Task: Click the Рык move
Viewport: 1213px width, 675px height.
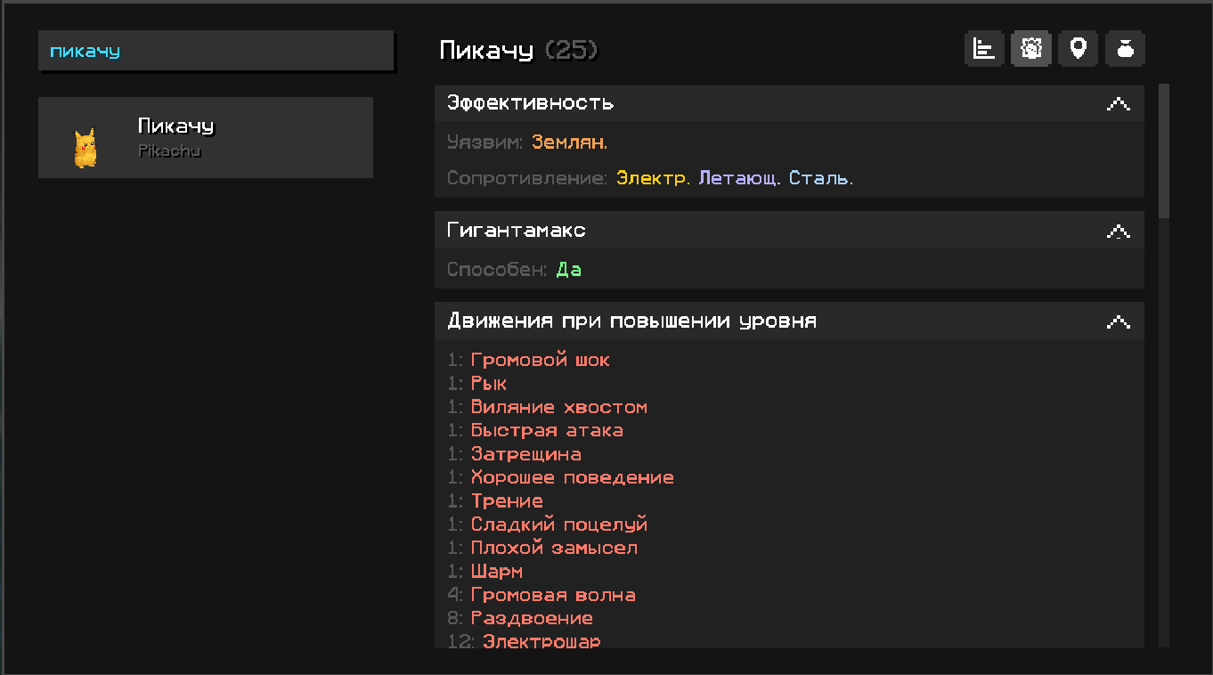Action: (x=489, y=383)
